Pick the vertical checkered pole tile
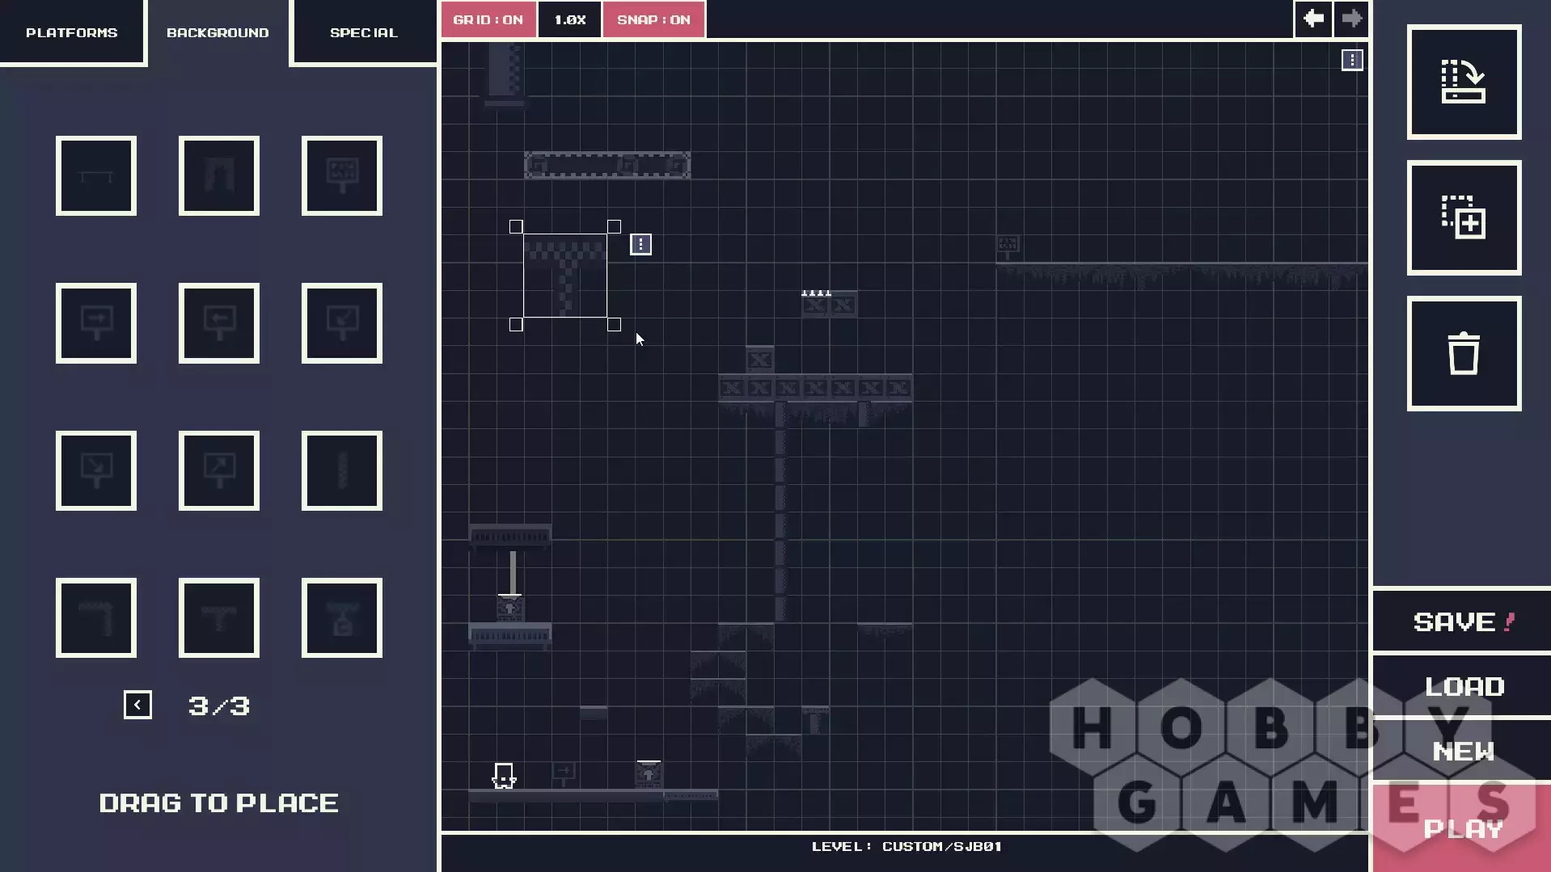The image size is (1551, 872). (x=342, y=471)
